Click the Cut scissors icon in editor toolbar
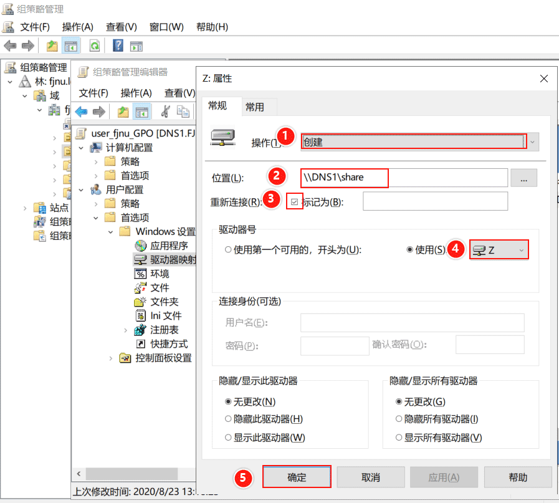 pos(165,112)
